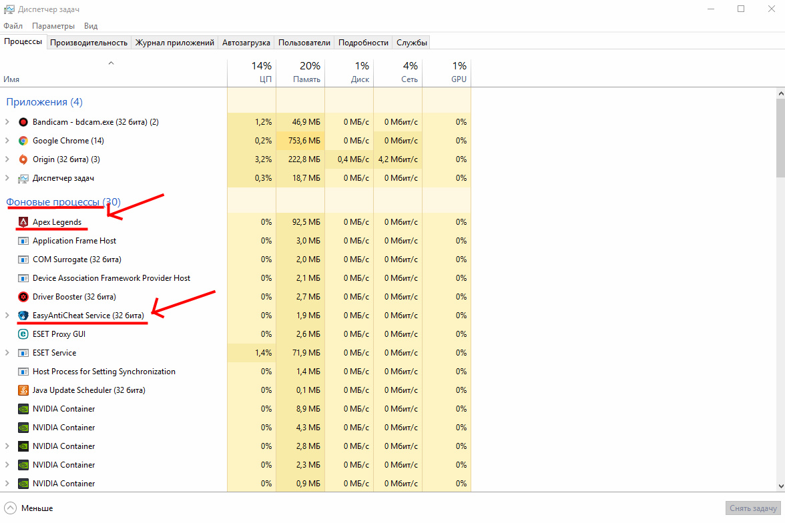Expand the Google Chrome process group
This screenshot has width=785, height=523.
click(x=7, y=141)
